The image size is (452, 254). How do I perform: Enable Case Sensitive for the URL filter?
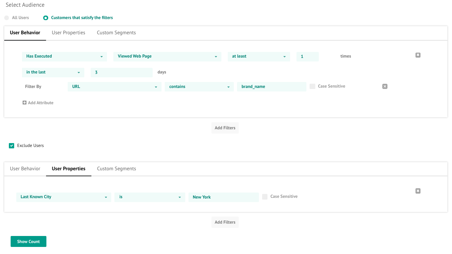[x=312, y=86]
